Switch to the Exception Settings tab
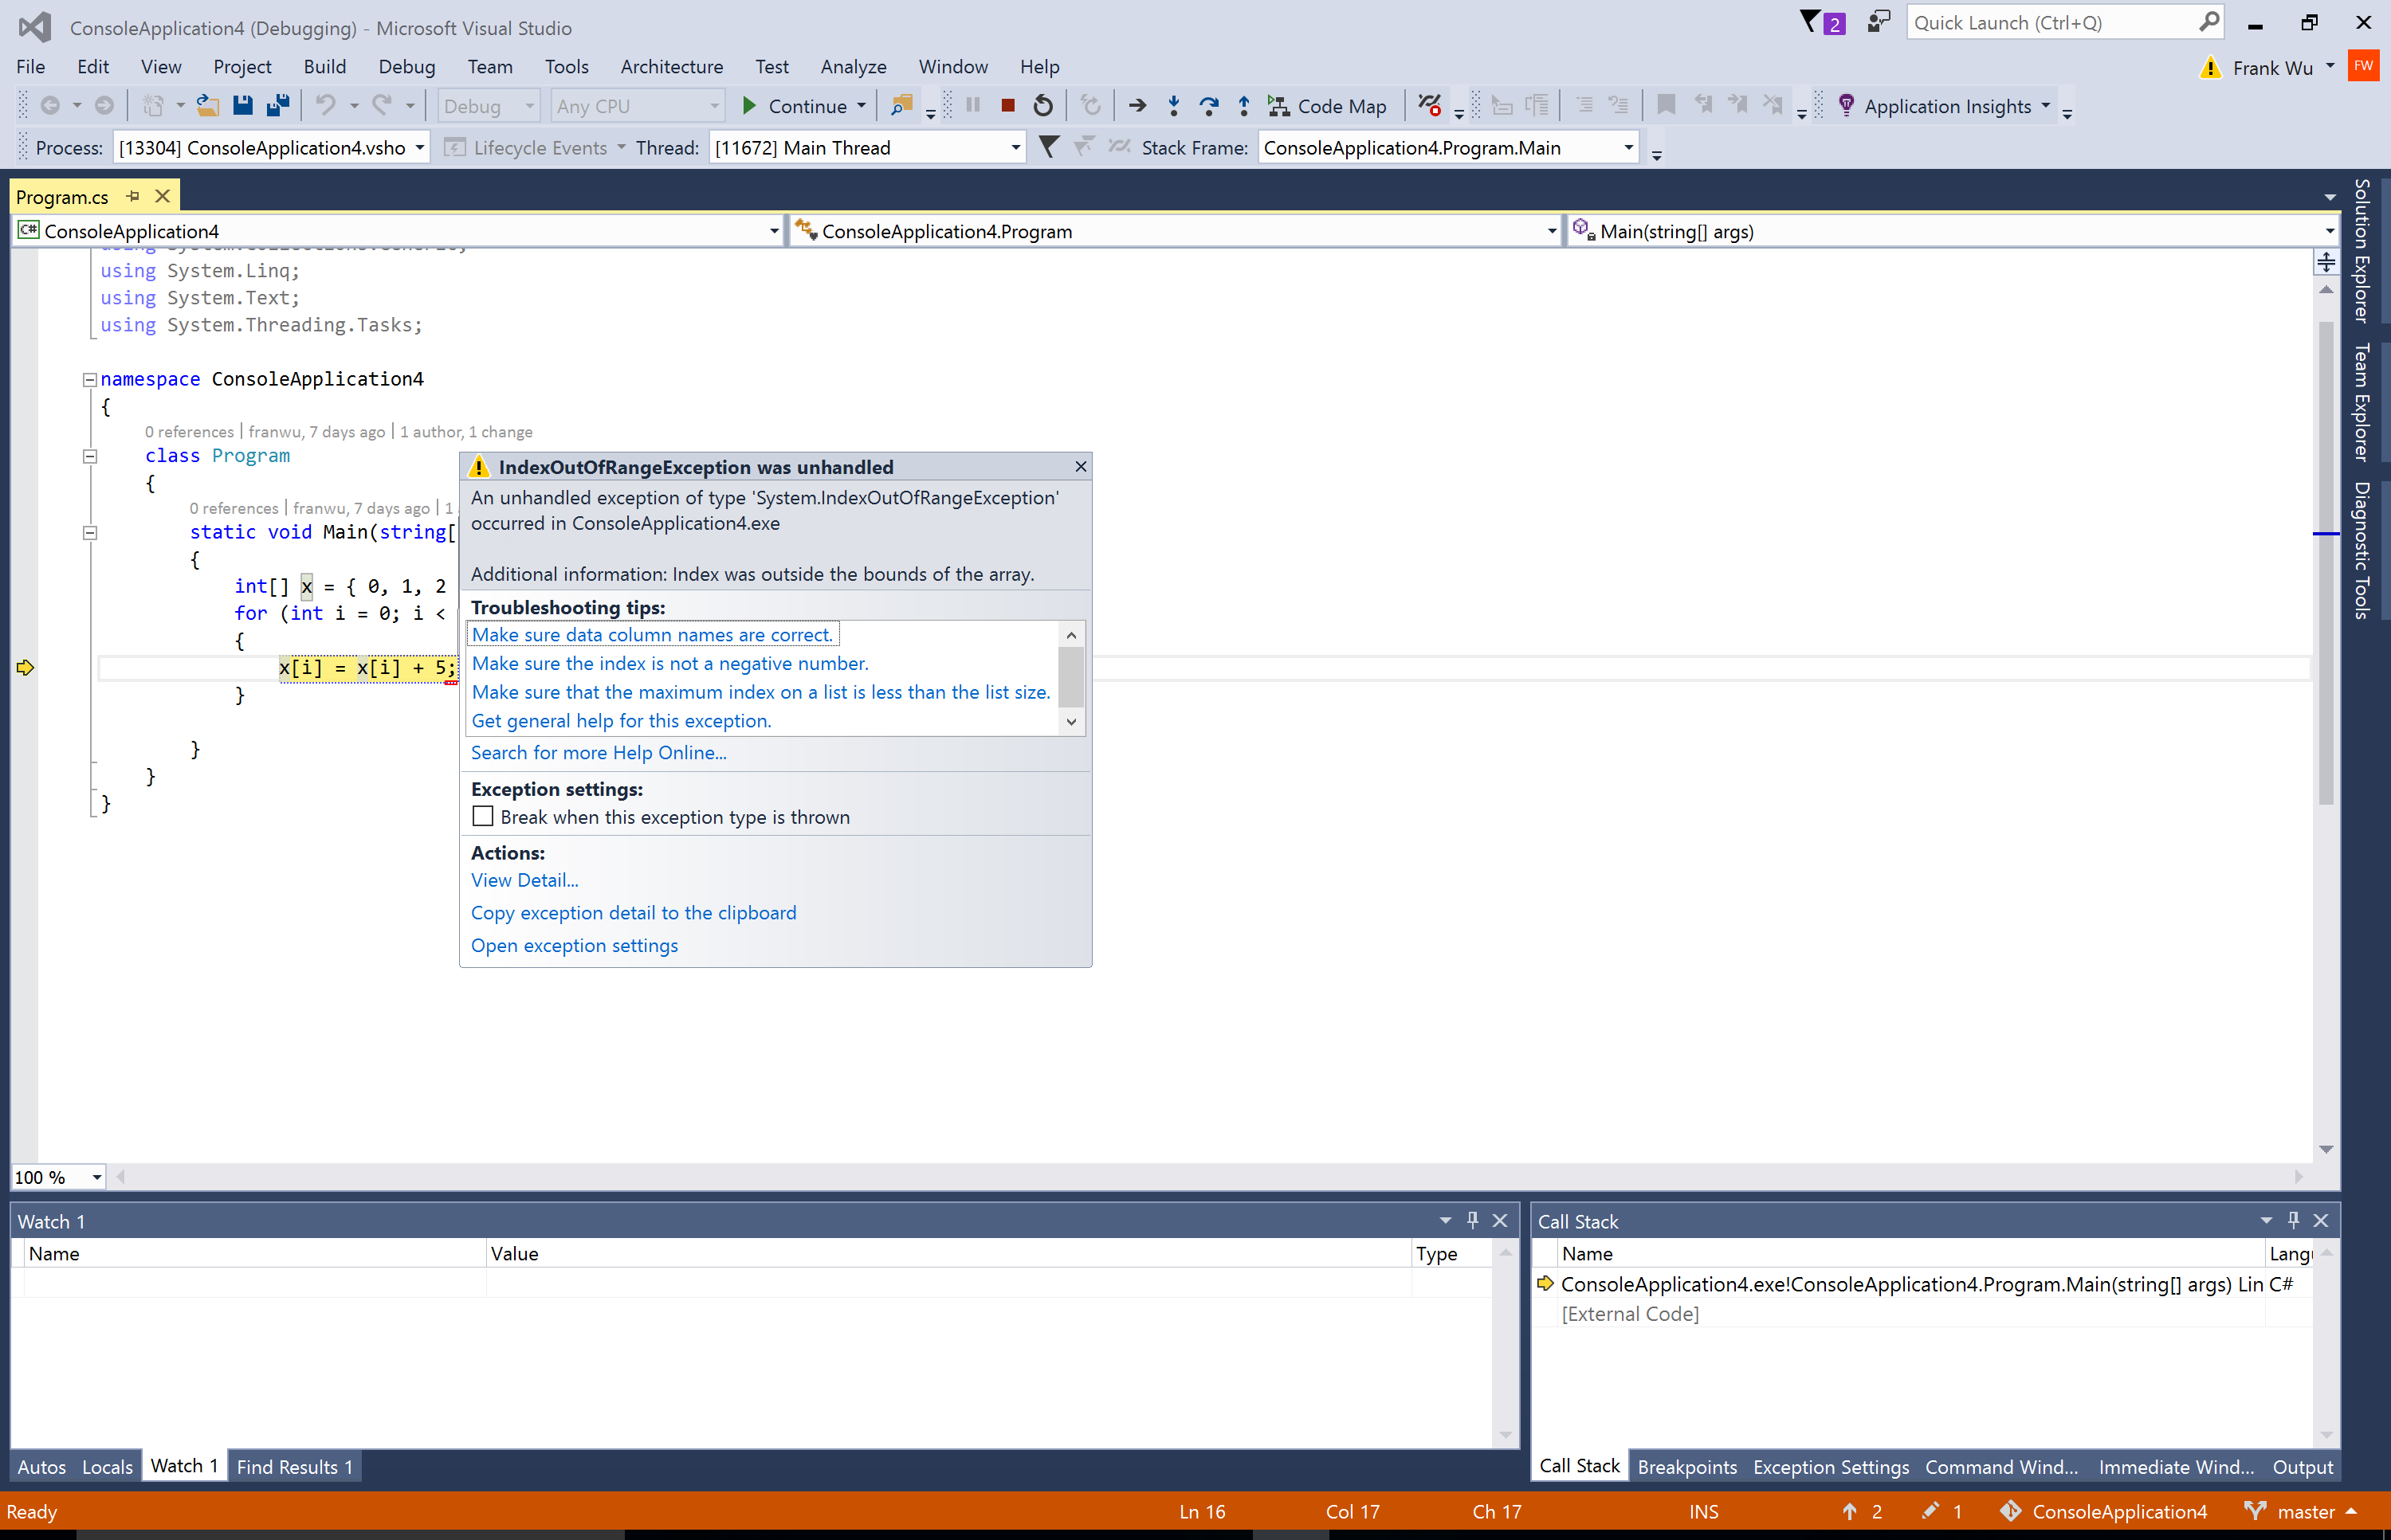 [x=1831, y=1466]
